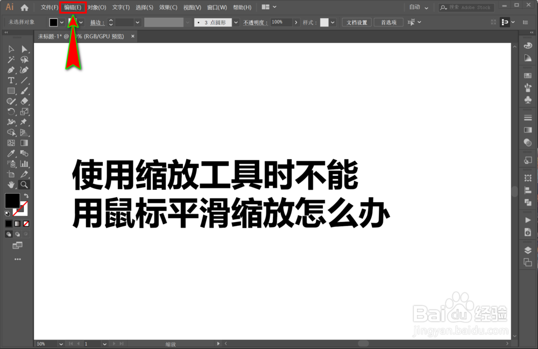Open the 3 点圆形 brush dropdown
This screenshot has width=538, height=349.
point(236,22)
